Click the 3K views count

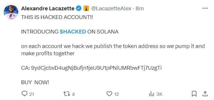click(x=159, y=94)
